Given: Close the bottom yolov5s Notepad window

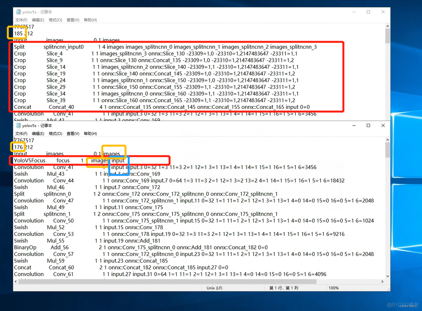Looking at the screenshot, I should (383, 126).
